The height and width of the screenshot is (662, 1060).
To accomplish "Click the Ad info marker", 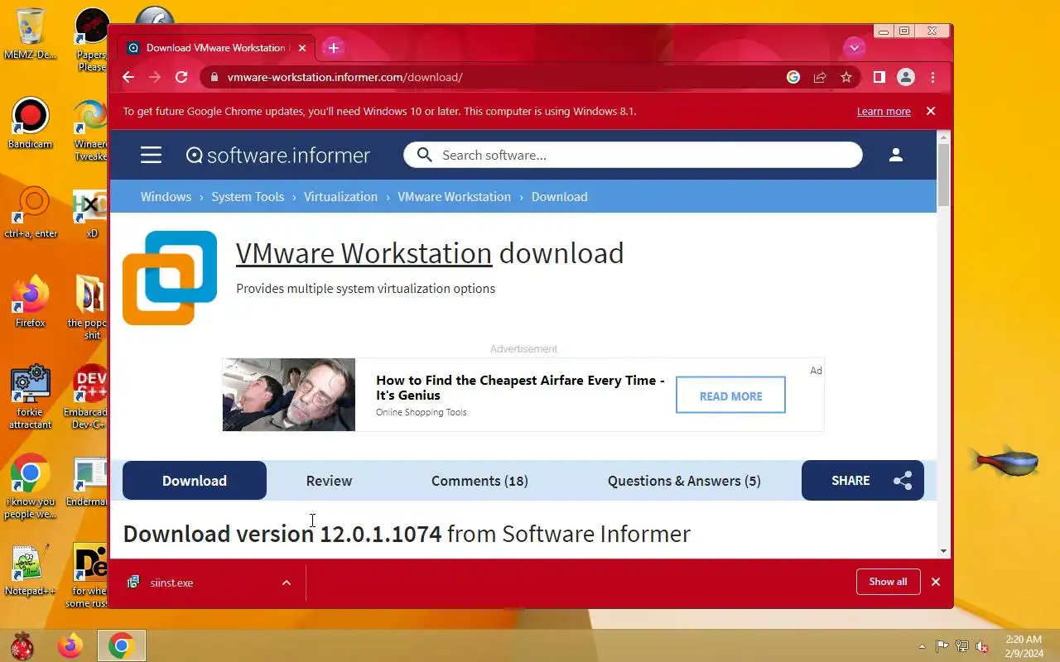I will [x=816, y=370].
